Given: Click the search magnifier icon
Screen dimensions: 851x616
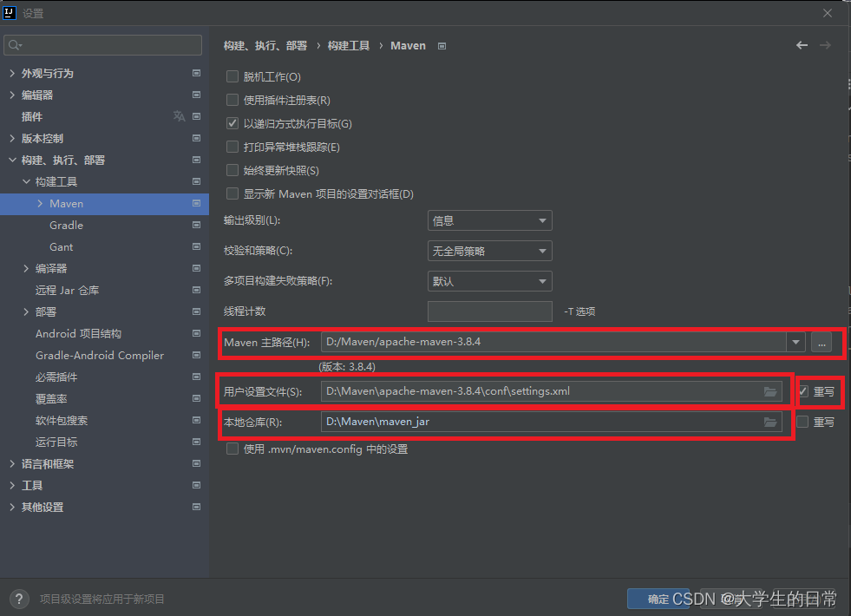Looking at the screenshot, I should point(15,45).
